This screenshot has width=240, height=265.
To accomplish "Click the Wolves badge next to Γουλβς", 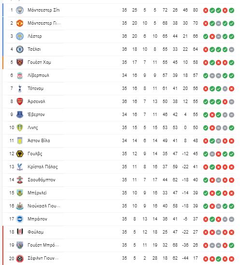I will tap(20, 154).
